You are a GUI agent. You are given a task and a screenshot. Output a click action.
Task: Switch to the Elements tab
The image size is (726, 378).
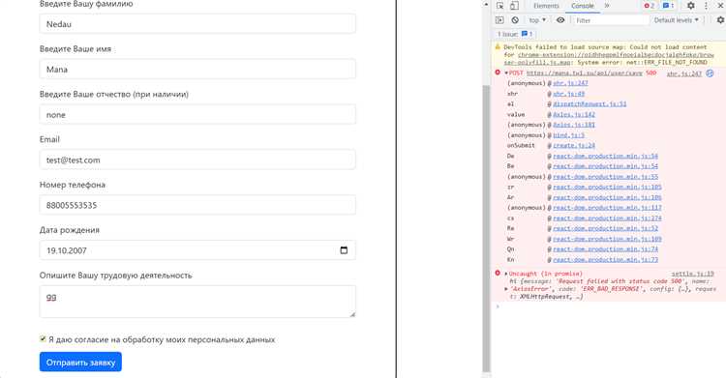(546, 6)
